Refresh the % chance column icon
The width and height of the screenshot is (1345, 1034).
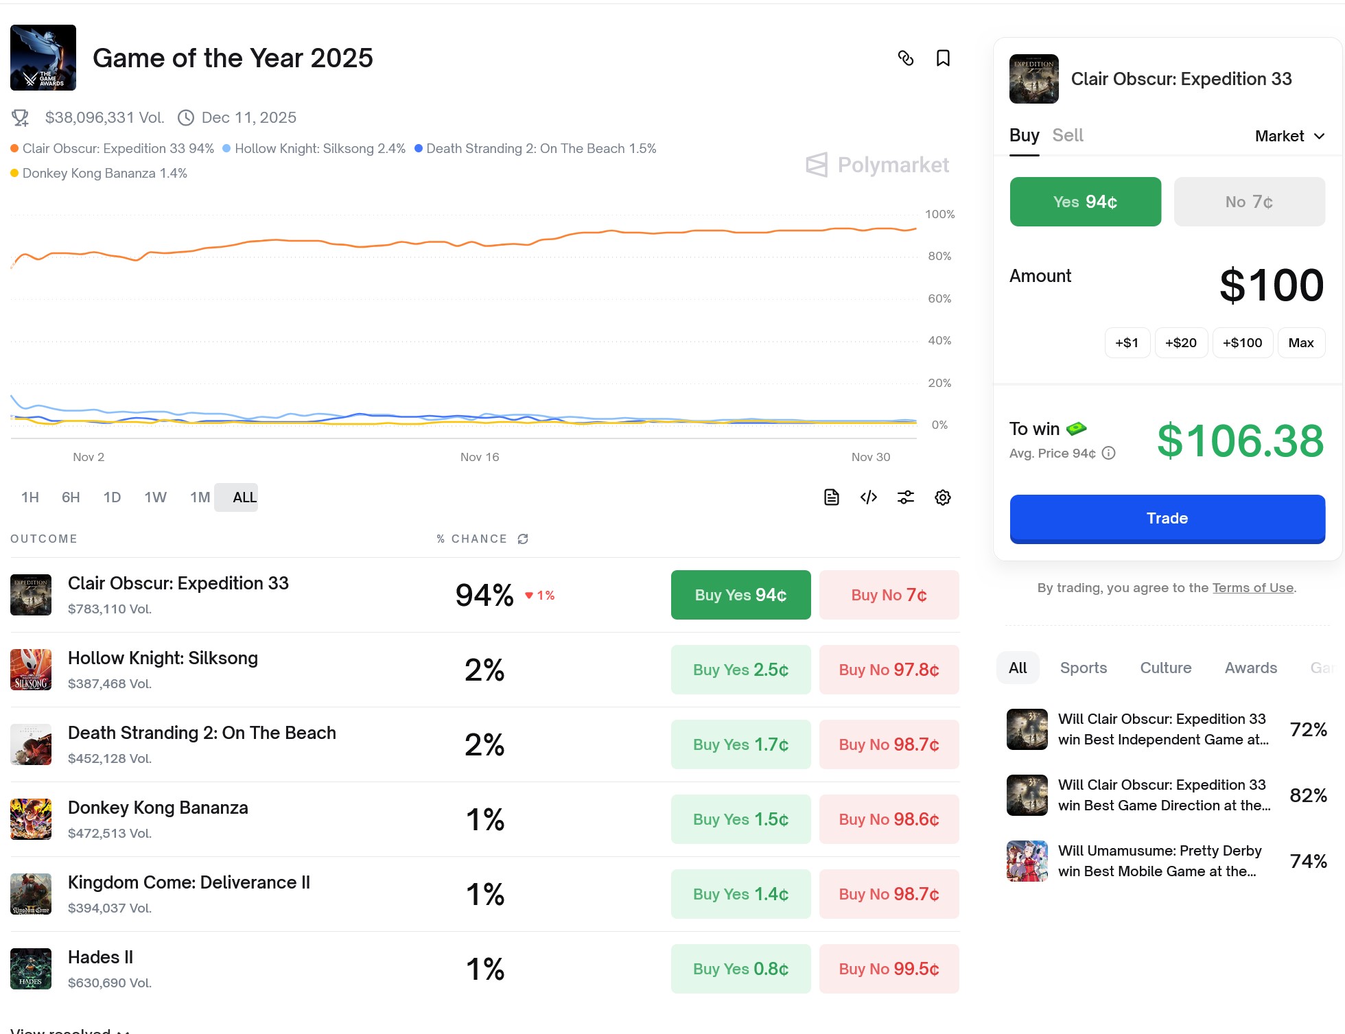tap(523, 539)
